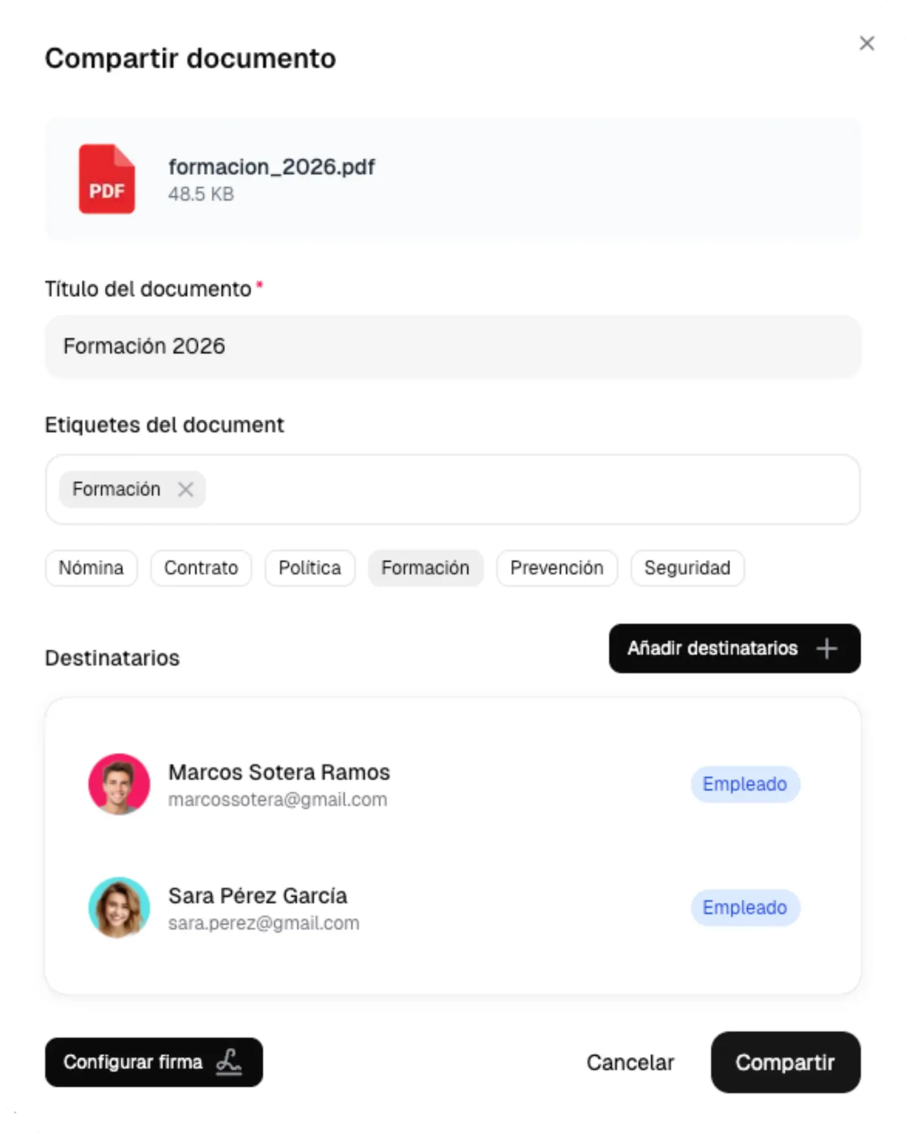Click Marcos Sotera Ramos avatar
Screen dimensions: 908x1136
click(119, 784)
